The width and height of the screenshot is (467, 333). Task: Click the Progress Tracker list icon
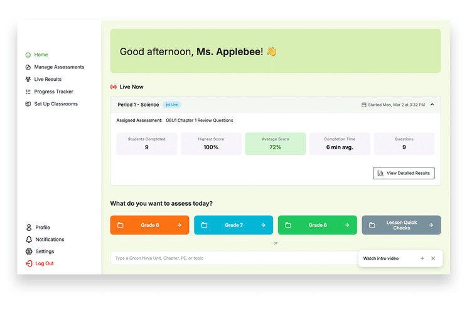[28, 92]
